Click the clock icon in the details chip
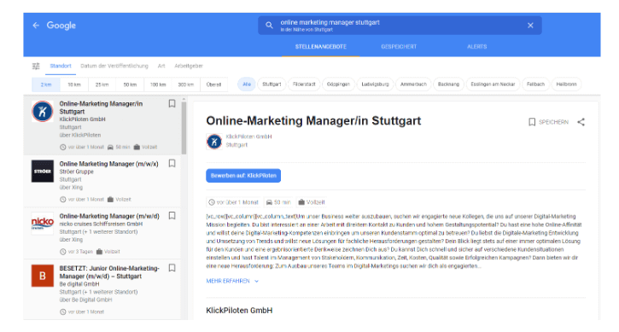Screen dimensions: 619x332 coord(212,202)
